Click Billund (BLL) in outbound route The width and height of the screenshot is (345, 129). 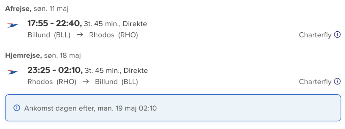49,35
